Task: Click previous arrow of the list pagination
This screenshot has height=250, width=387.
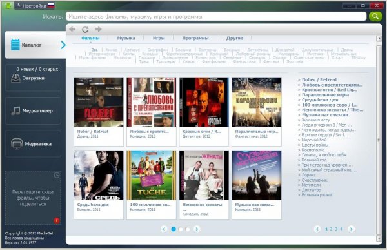Action: [x=317, y=229]
